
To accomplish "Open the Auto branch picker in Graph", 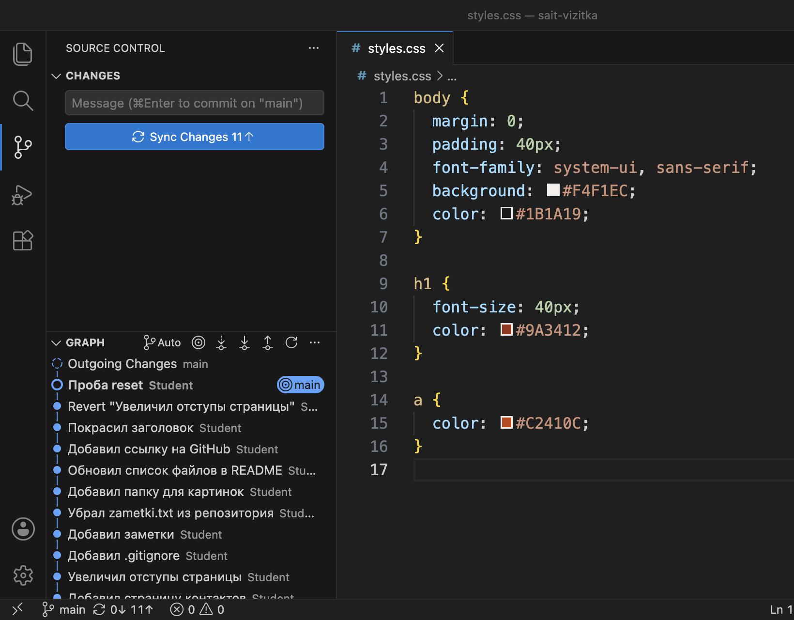I will pos(162,342).
